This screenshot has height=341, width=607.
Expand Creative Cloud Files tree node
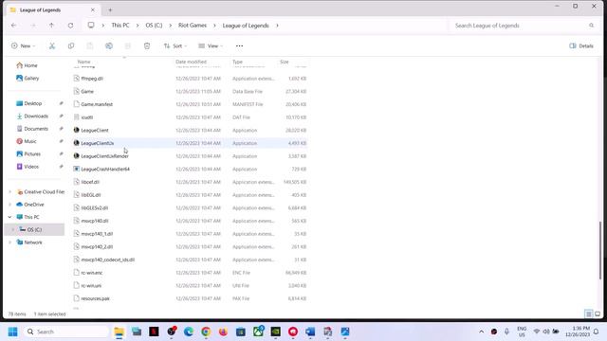coord(10,192)
